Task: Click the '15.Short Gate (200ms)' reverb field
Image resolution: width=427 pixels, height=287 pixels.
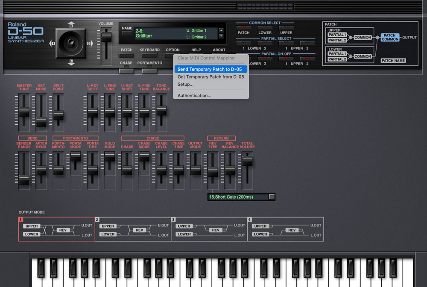Action: point(238,197)
